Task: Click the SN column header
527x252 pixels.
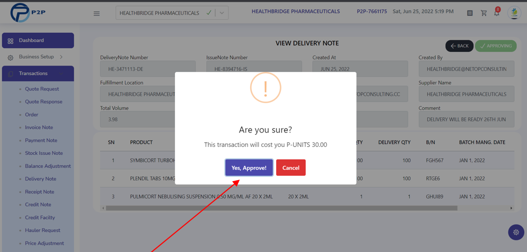Action: point(111,142)
